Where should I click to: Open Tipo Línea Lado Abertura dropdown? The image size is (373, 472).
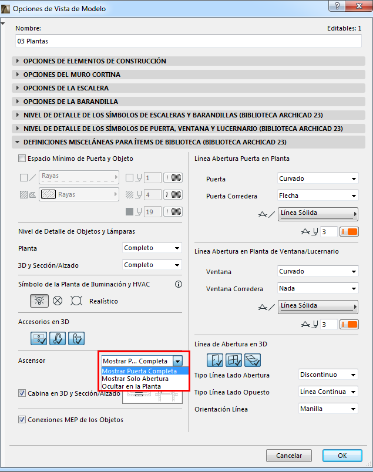click(x=328, y=375)
